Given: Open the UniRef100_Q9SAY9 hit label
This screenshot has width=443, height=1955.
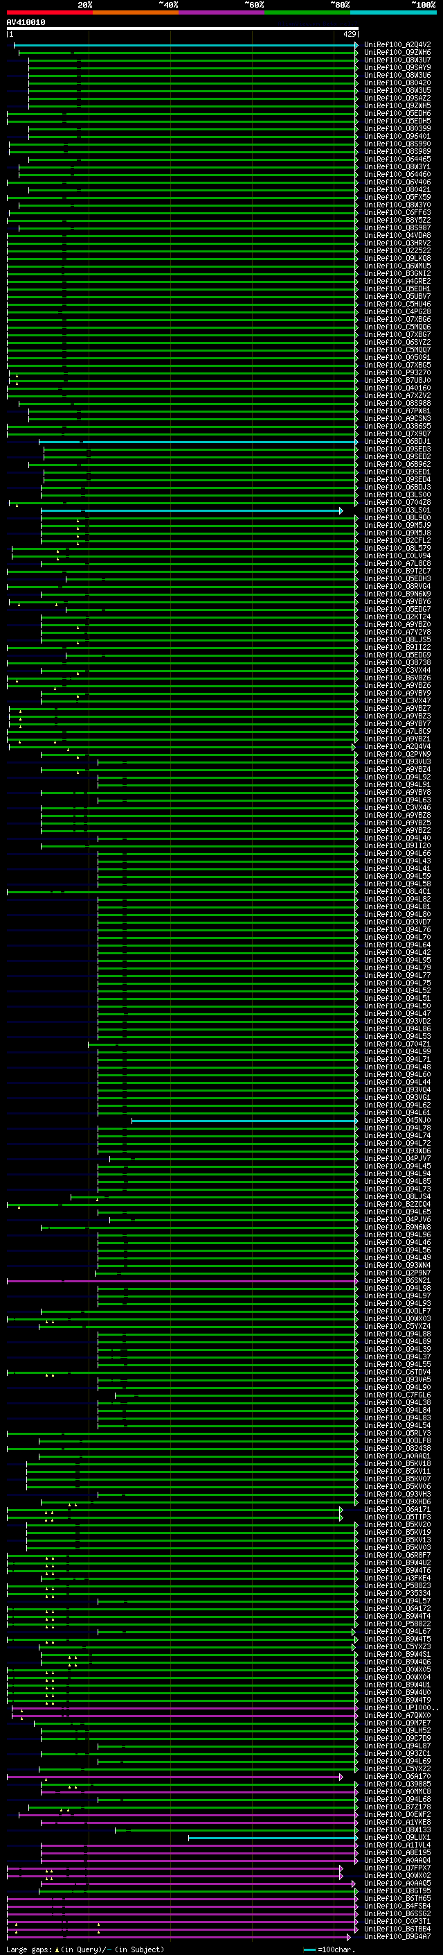Looking at the screenshot, I should [397, 67].
